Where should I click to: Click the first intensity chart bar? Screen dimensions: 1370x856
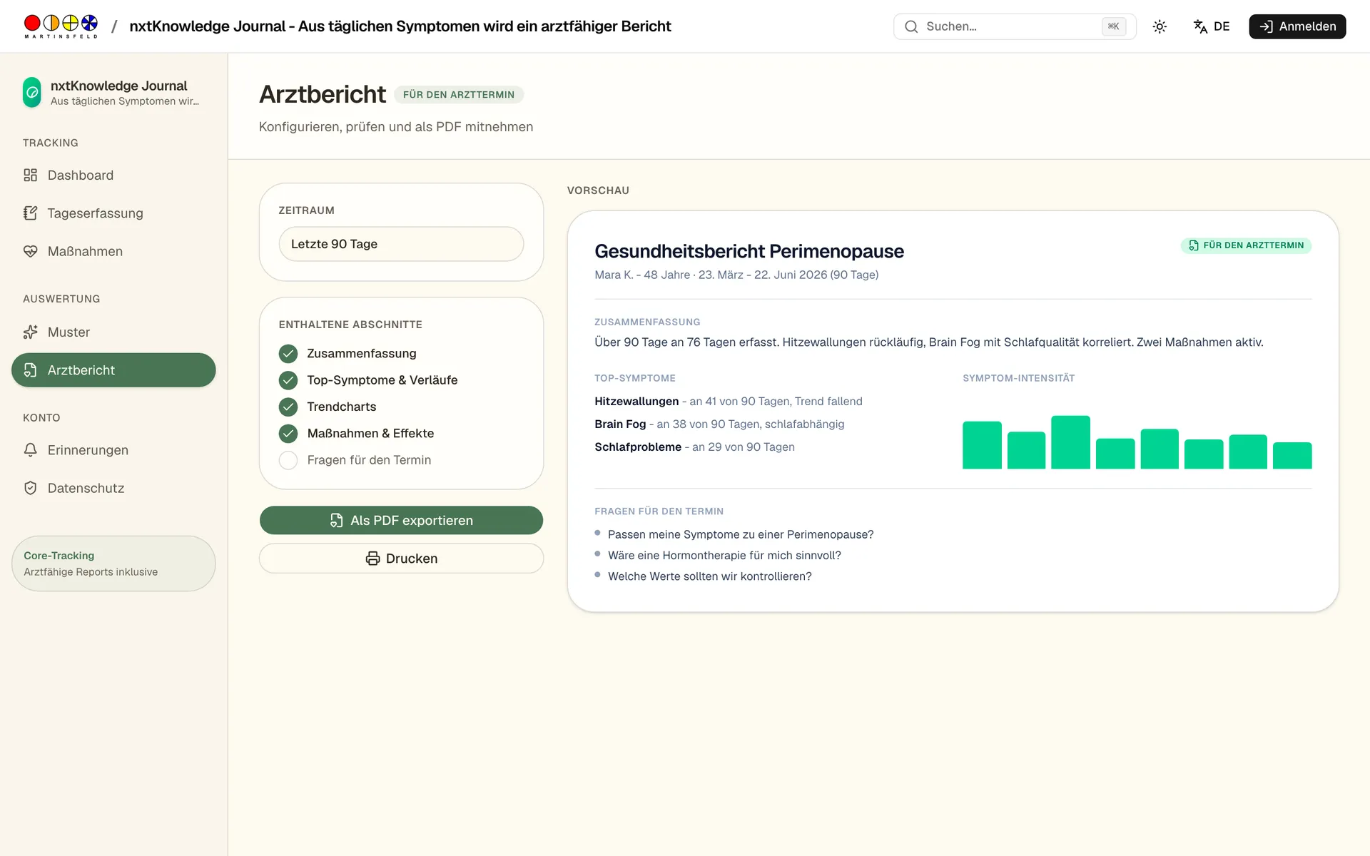pyautogui.click(x=982, y=445)
